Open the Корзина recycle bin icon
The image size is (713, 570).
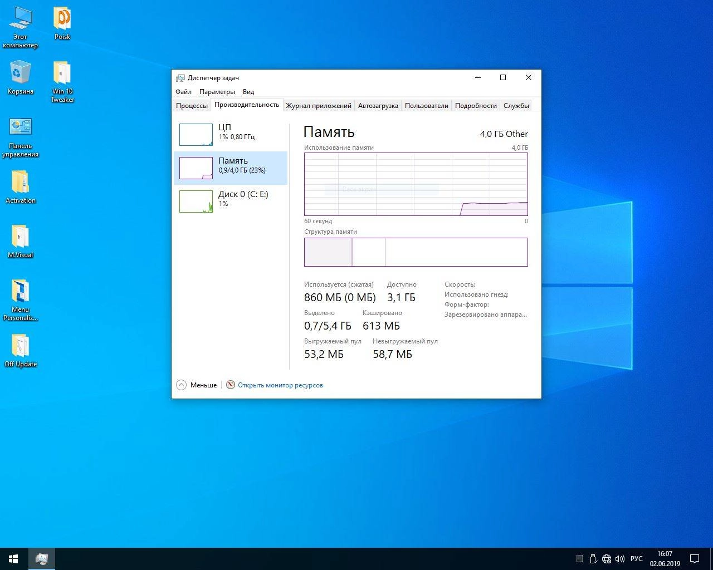(21, 78)
